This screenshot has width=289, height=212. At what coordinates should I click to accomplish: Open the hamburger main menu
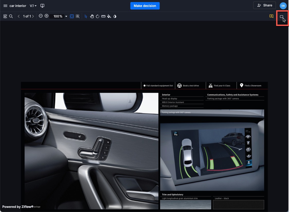point(5,6)
